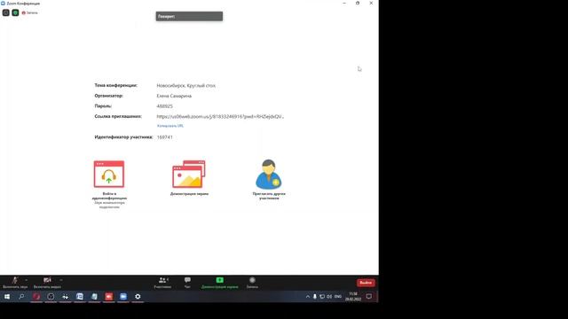Click the meeting information icon at top left
The width and height of the screenshot is (568, 319).
6,12
